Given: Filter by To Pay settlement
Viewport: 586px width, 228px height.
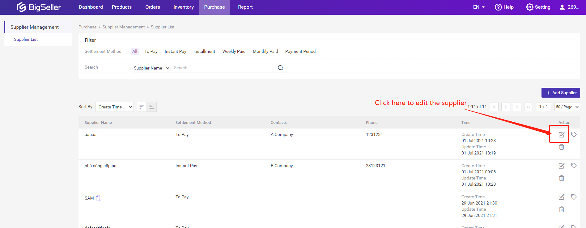Looking at the screenshot, I should 151,51.
